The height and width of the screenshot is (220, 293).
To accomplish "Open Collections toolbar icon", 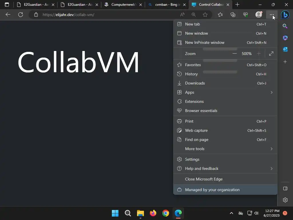I will pyautogui.click(x=233, y=15).
